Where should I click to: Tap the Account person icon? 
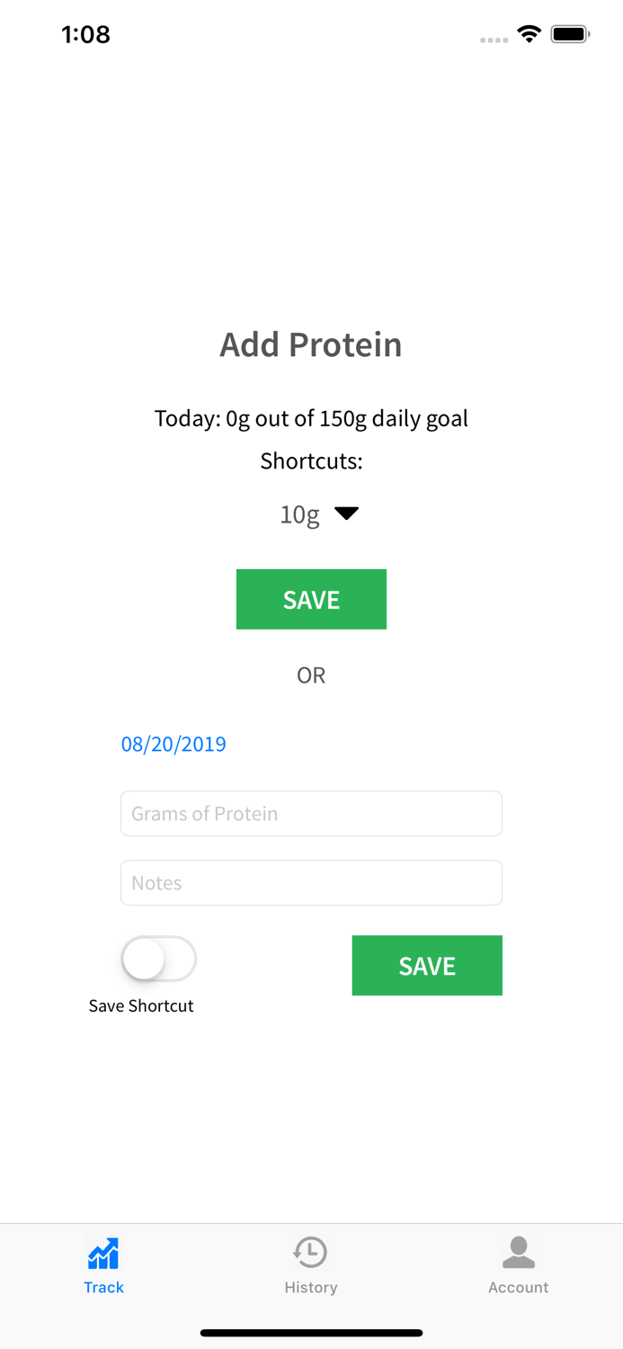pos(519,1250)
